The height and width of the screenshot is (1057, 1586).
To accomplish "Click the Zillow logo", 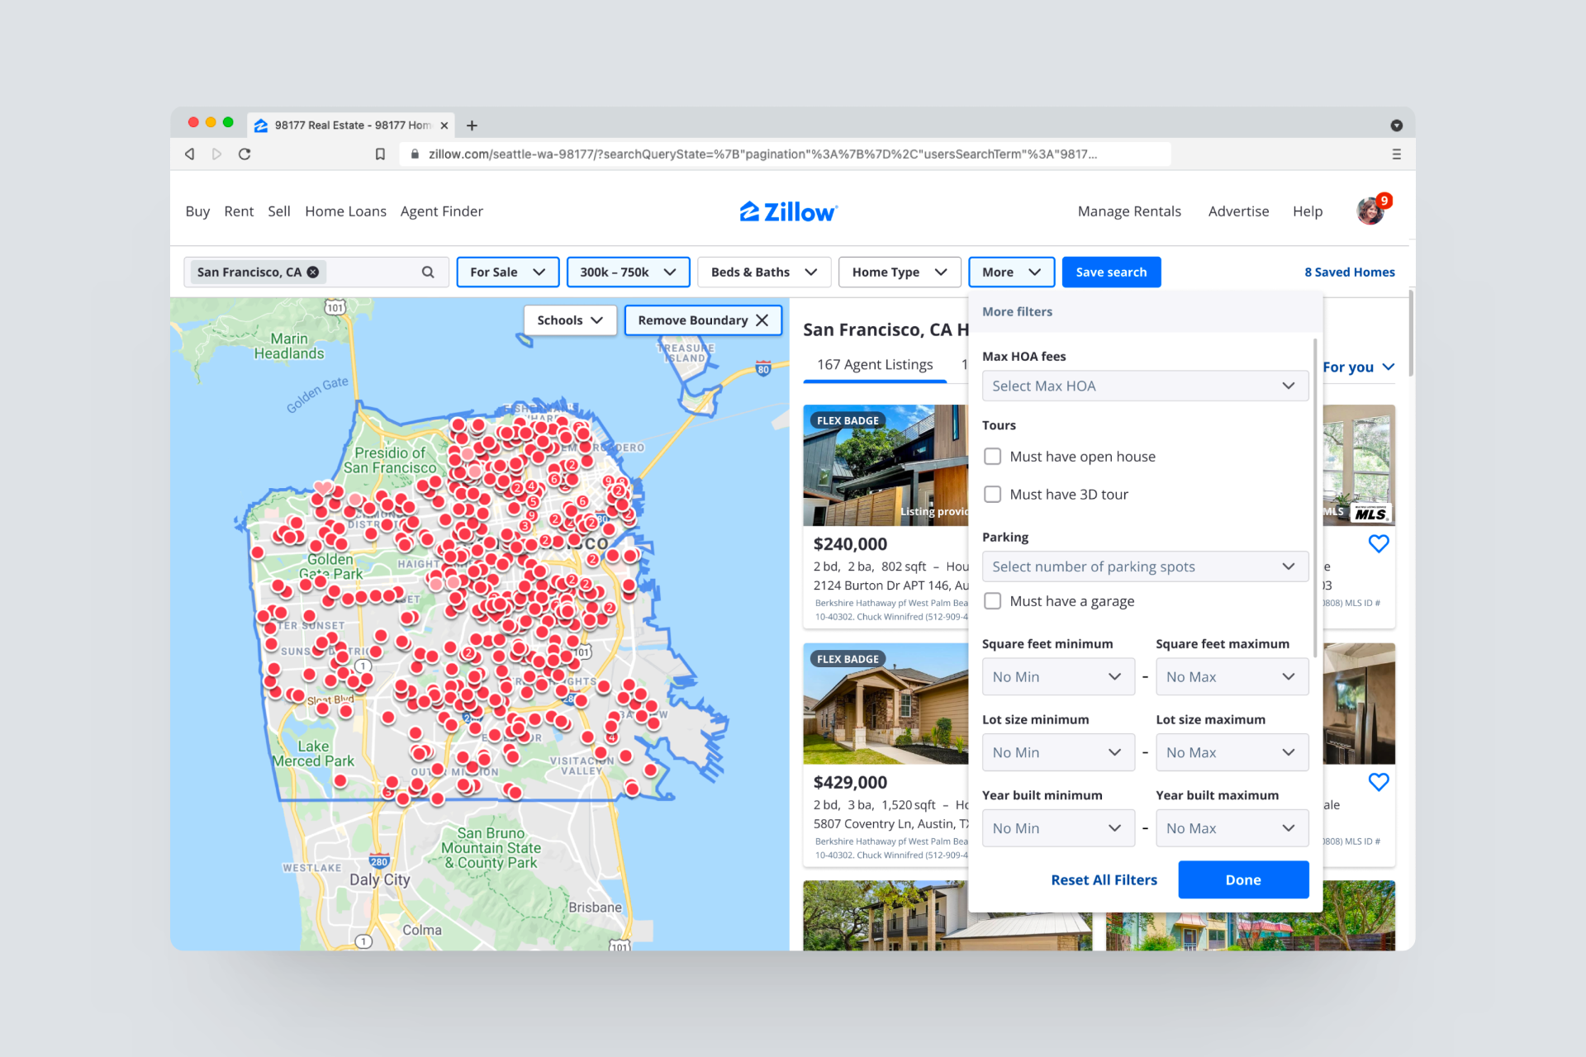I will click(x=788, y=212).
